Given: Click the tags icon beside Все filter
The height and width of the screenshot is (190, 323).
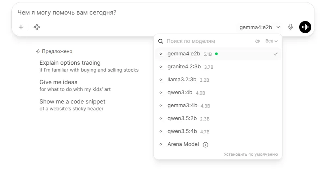Looking at the screenshot, I should click(258, 41).
